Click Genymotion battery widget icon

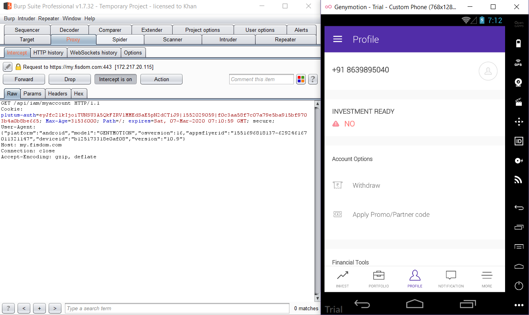pos(519,43)
